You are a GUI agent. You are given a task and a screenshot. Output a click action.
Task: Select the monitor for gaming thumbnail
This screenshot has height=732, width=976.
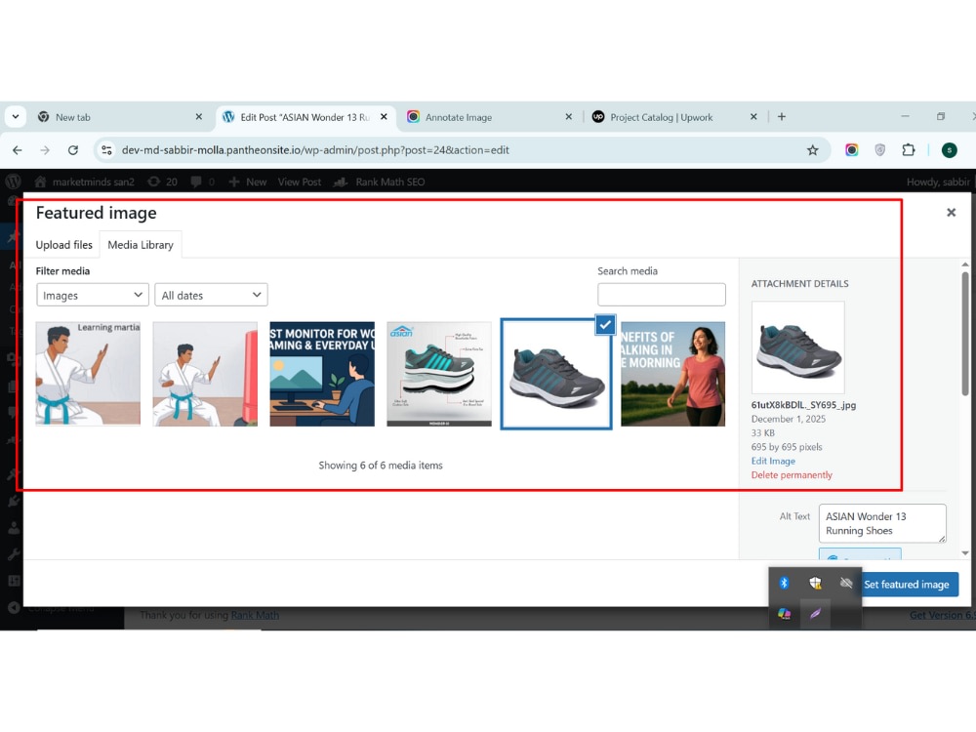[322, 374]
